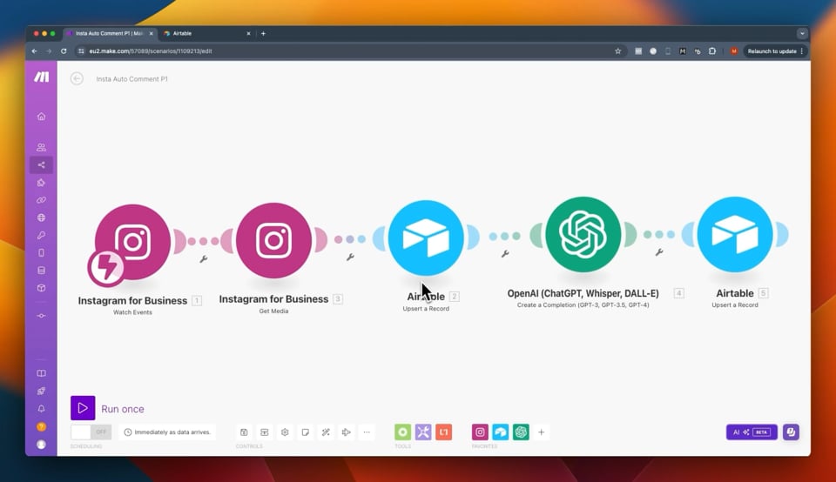The height and width of the screenshot is (482, 836).
Task: Open Notifications bell in sidebar
Action: click(x=41, y=409)
